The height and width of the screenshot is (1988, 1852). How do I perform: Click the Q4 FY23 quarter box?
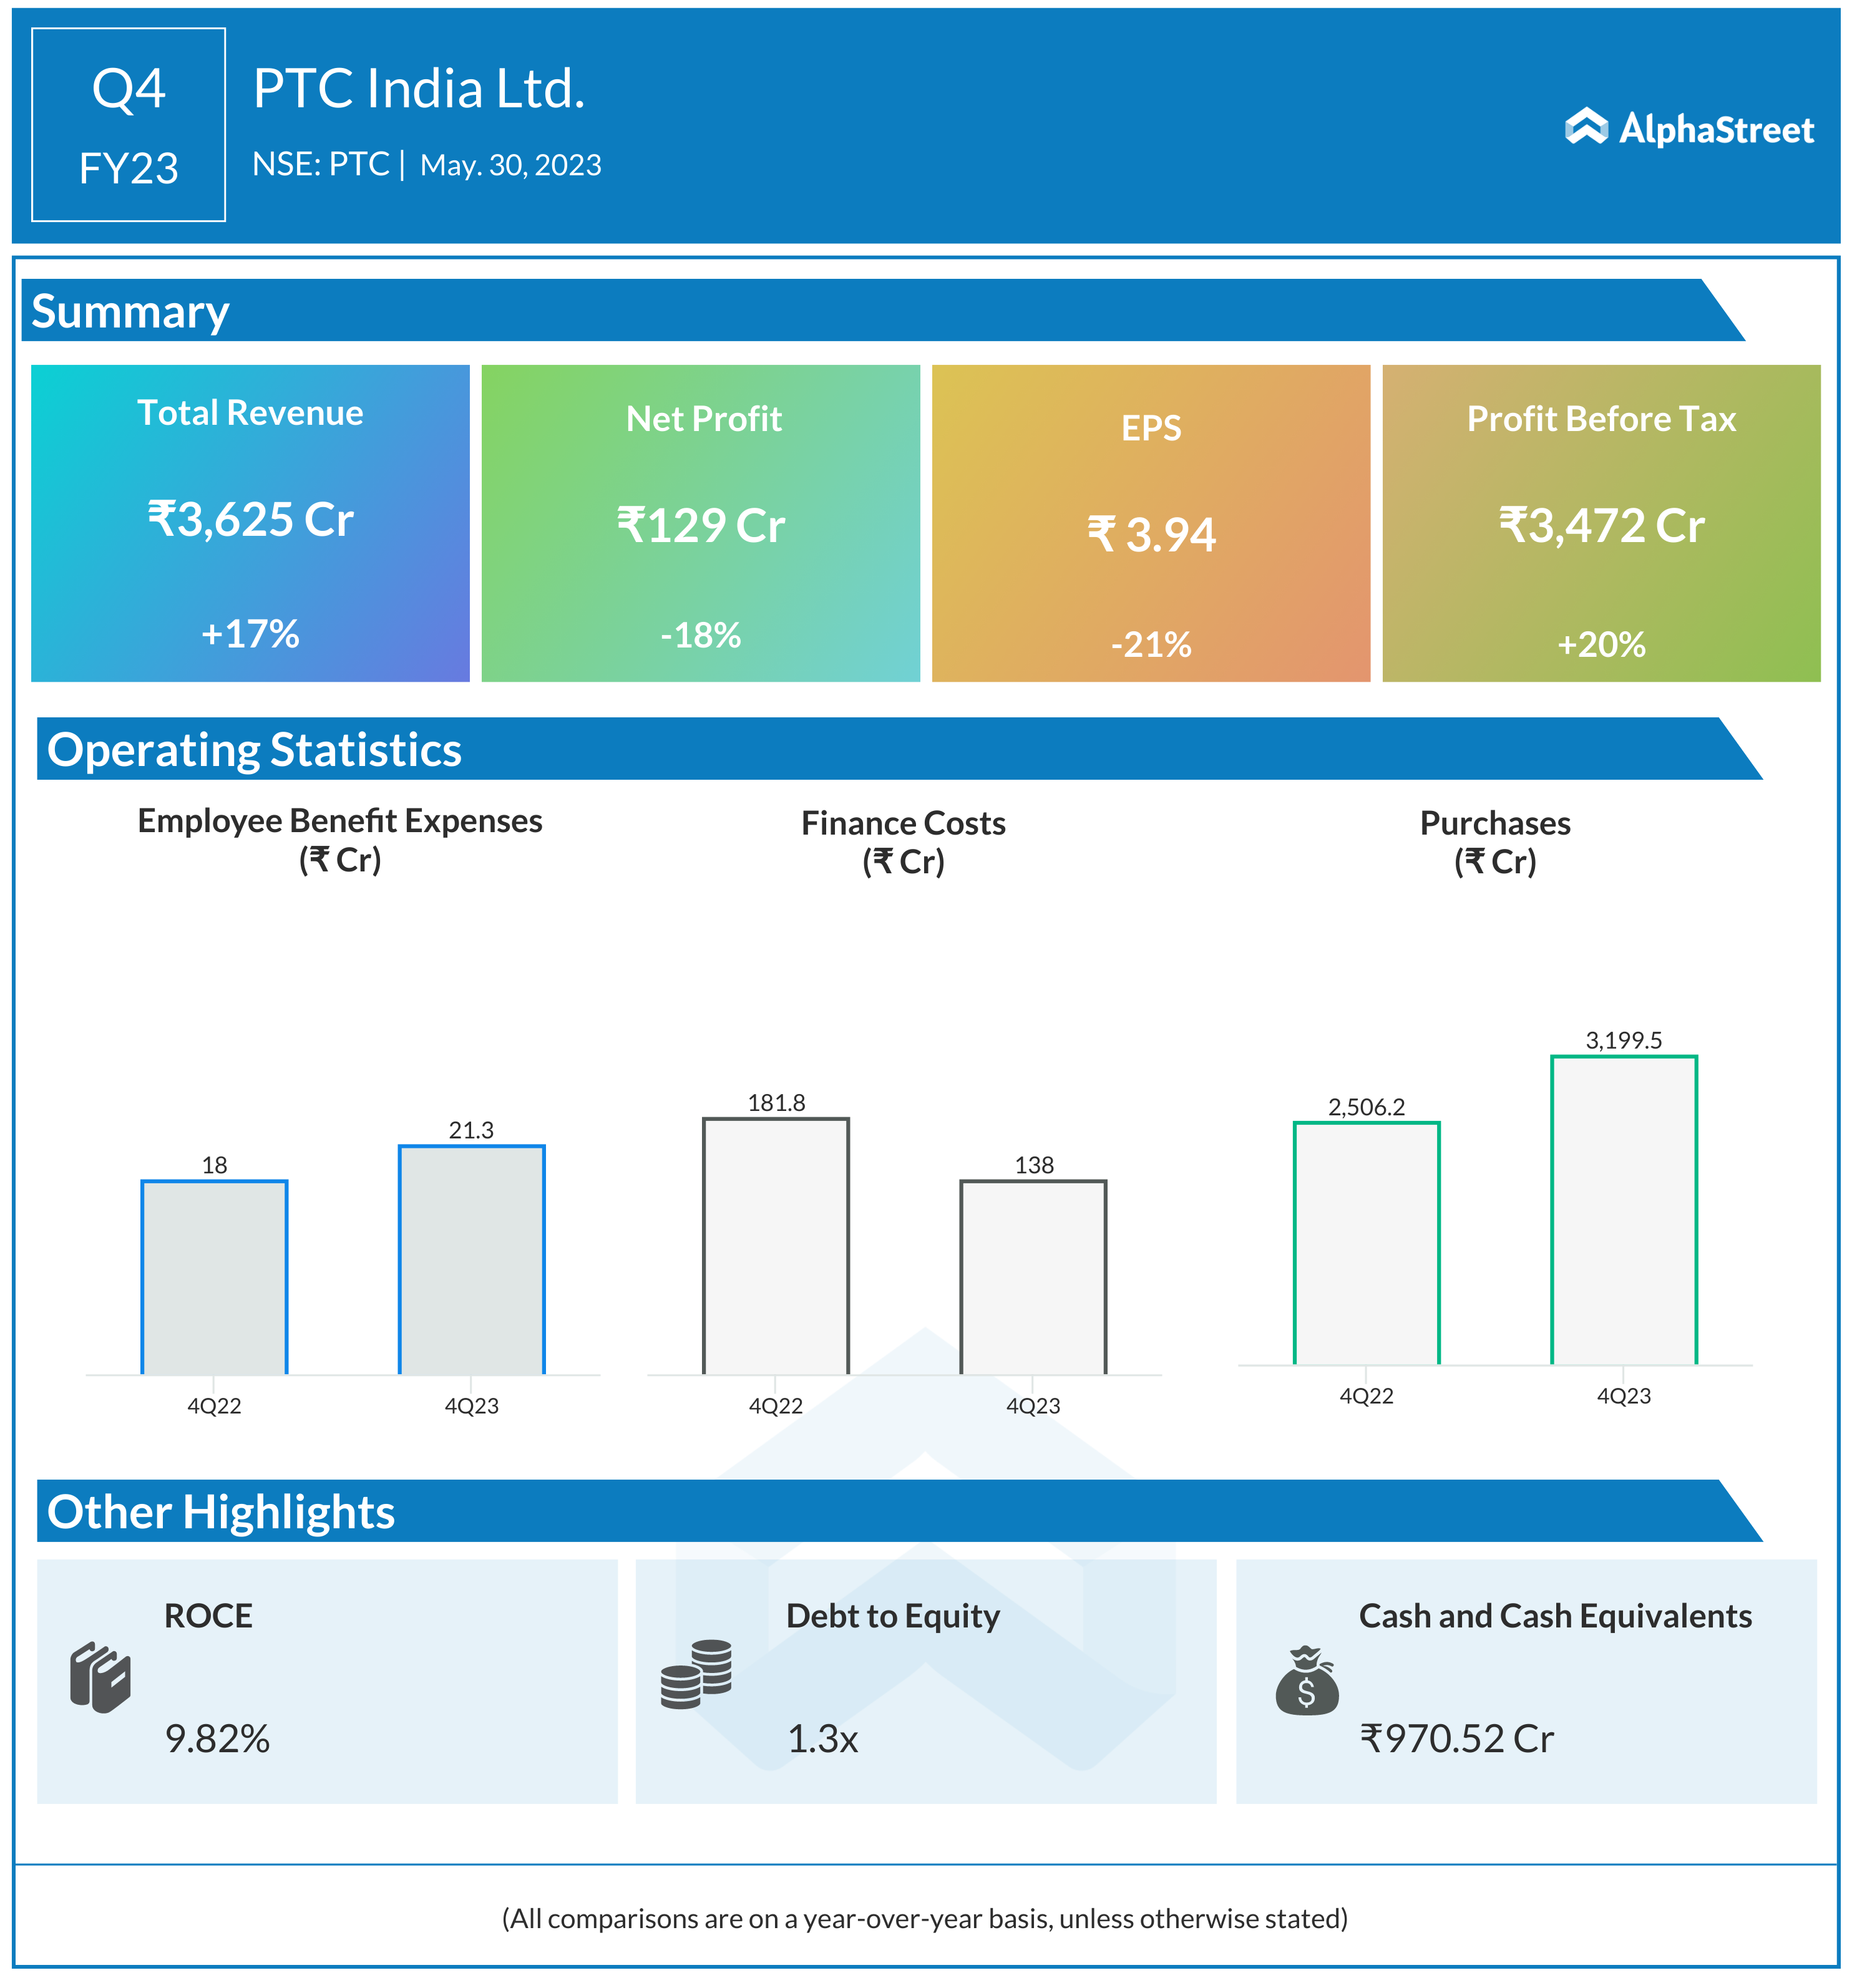128,125
